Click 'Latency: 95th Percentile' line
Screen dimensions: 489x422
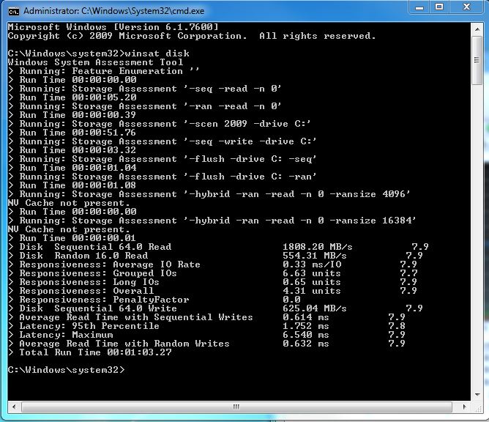point(89,326)
